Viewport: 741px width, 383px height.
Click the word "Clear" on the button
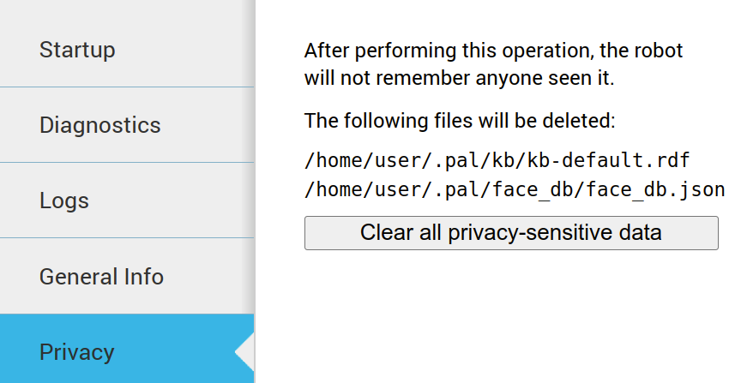click(x=383, y=233)
